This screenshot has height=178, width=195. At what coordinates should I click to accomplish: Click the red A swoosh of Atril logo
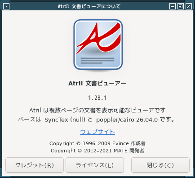(98, 38)
